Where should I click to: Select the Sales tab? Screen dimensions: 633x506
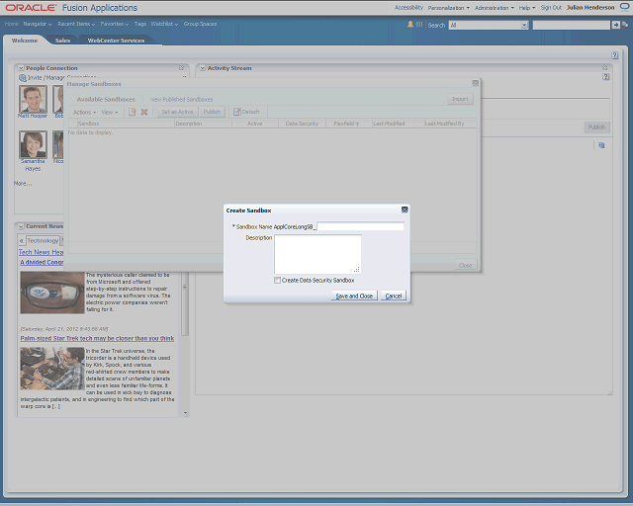coord(62,41)
